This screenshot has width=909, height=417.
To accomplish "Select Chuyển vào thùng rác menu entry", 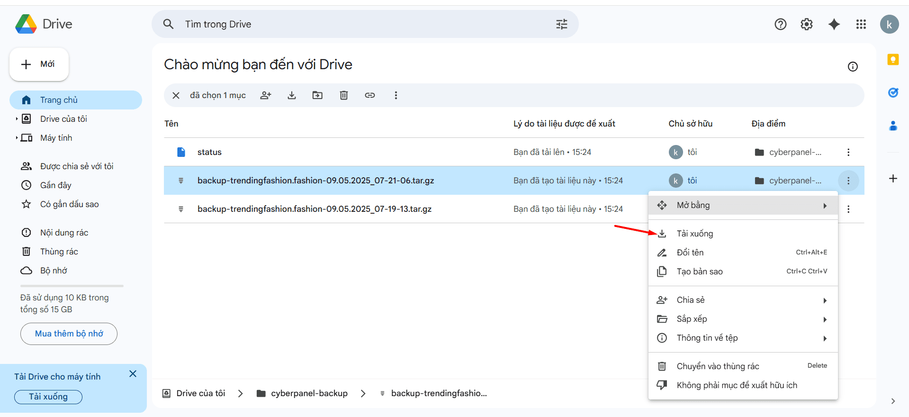I will point(718,366).
